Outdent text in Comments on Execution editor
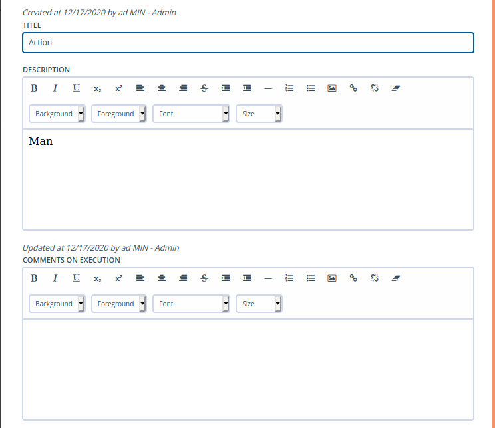Viewport: 495px width, 428px height. (x=247, y=278)
